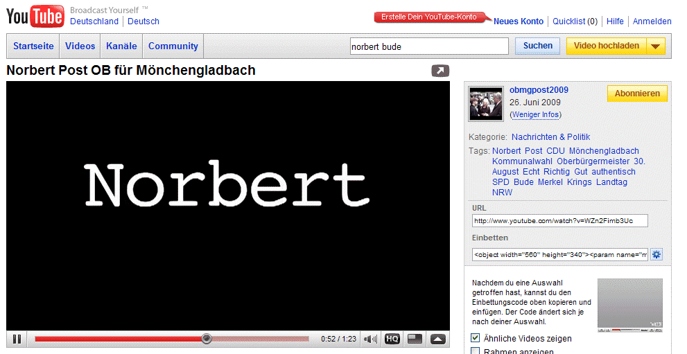Select the Einbetten embed code field
The height and width of the screenshot is (354, 687).
coord(560,255)
